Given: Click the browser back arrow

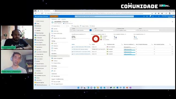Looking at the screenshot, I should [x=35, y=13].
